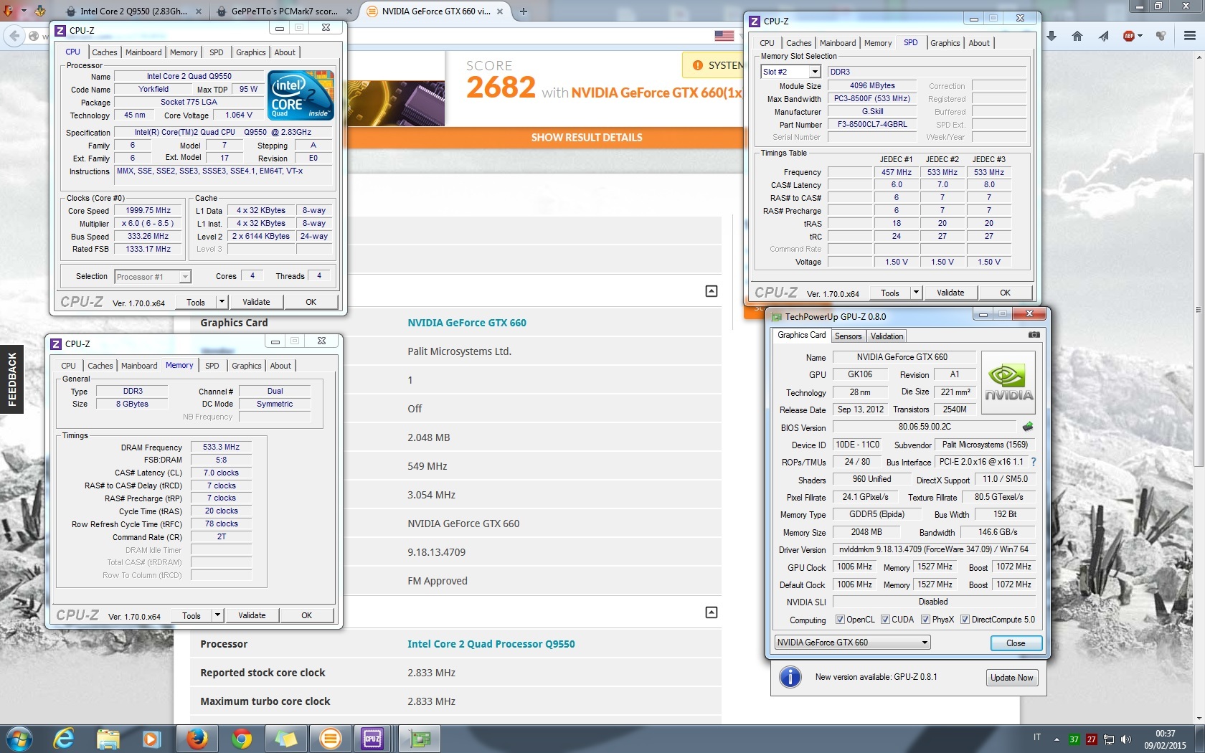Open Graphics tab in SPD CPU-Z window
The height and width of the screenshot is (753, 1205).
coord(945,43)
